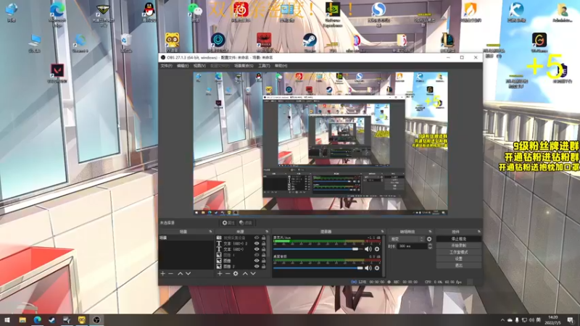Mute the desktop audio channel
This screenshot has height=326, width=580.
click(368, 268)
